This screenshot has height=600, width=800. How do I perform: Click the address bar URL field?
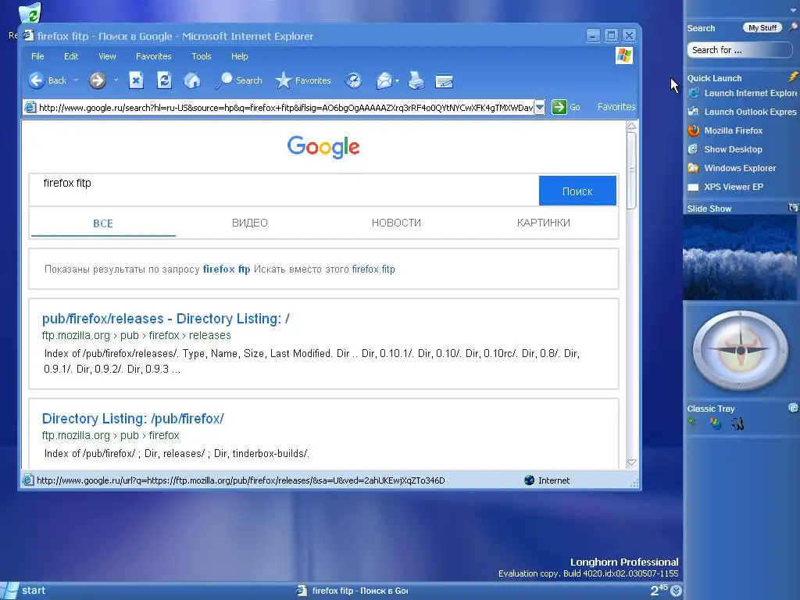(286, 107)
